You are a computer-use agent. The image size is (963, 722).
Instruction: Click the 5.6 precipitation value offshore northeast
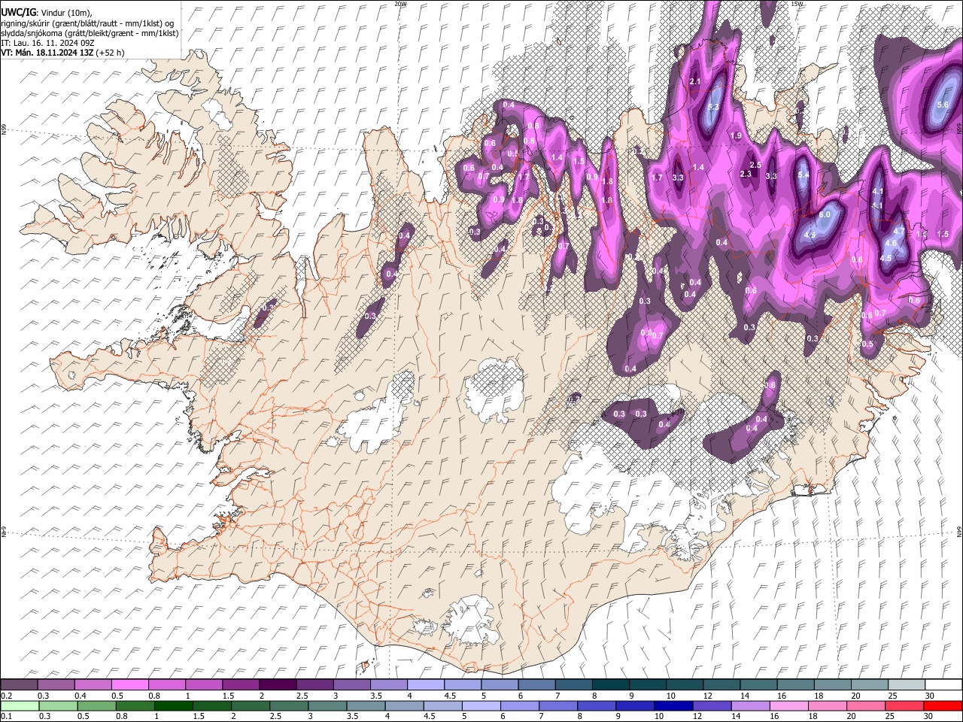coord(943,105)
